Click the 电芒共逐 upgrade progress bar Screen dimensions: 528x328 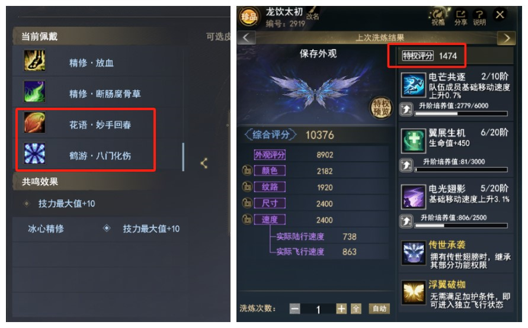point(461,114)
